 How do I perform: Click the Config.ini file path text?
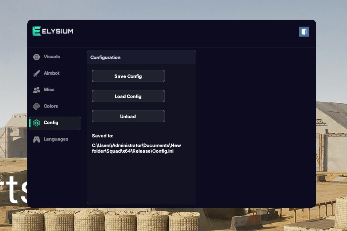136,148
